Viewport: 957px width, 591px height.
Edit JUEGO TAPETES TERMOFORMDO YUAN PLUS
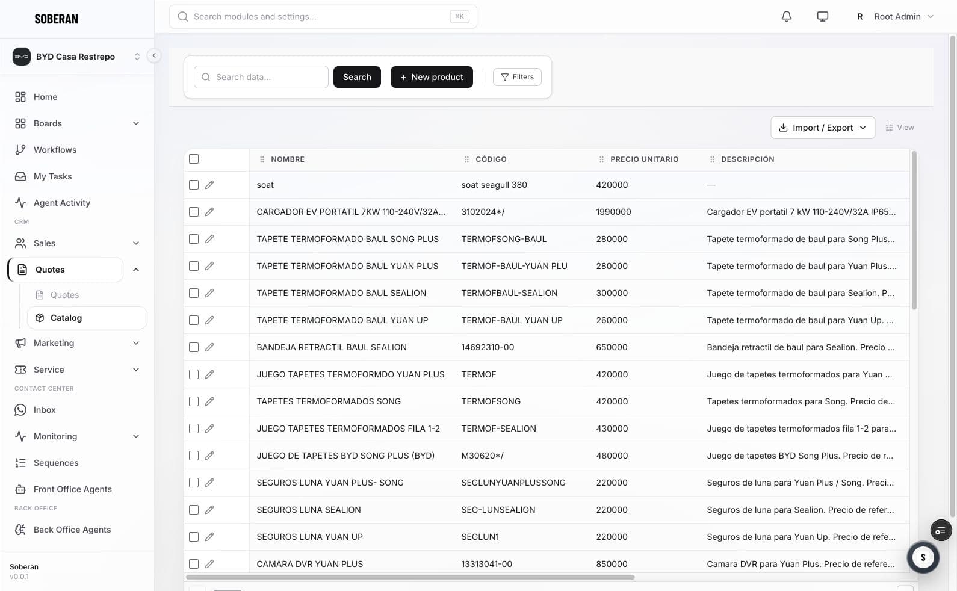click(x=209, y=374)
